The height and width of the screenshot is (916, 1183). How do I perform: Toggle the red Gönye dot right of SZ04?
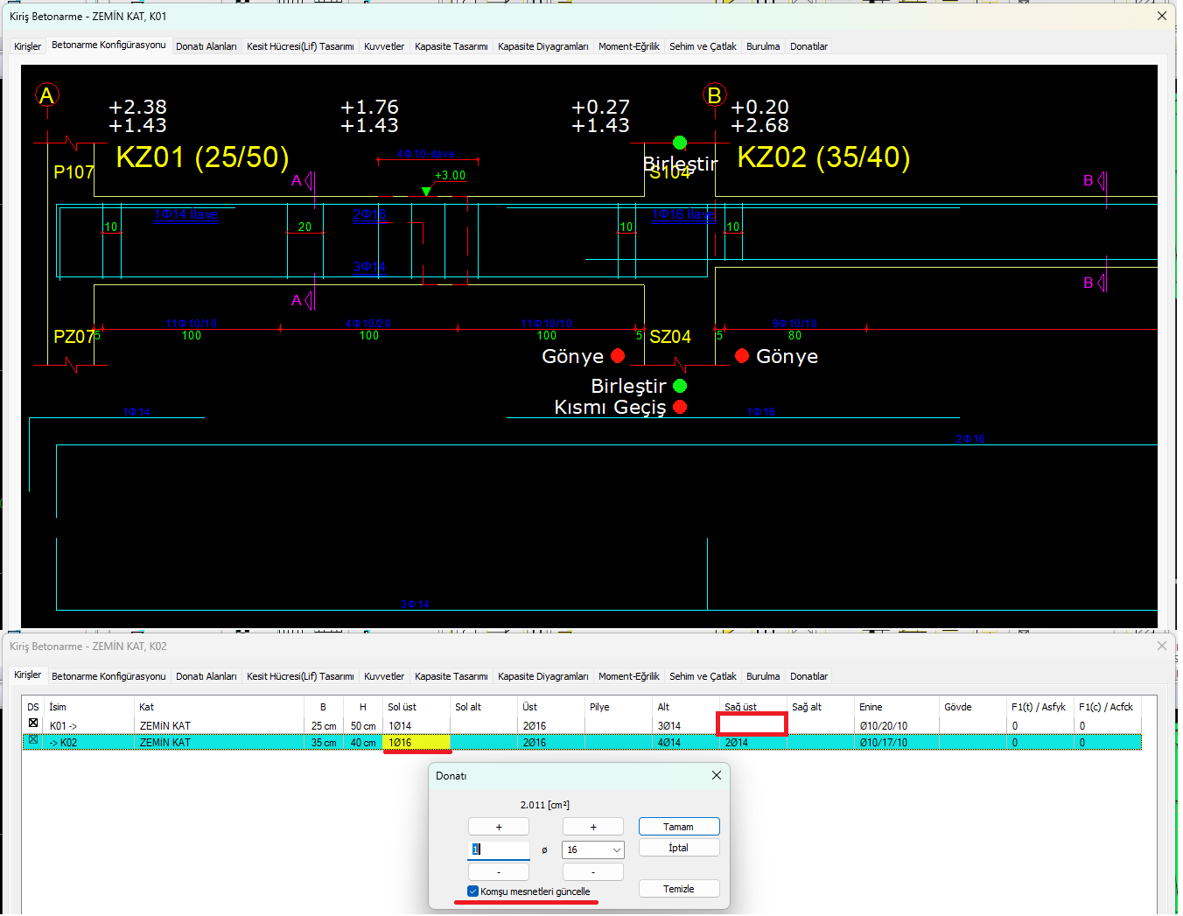pyautogui.click(x=742, y=355)
